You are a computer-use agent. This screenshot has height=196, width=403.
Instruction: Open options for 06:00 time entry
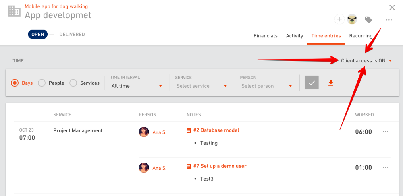(386, 132)
